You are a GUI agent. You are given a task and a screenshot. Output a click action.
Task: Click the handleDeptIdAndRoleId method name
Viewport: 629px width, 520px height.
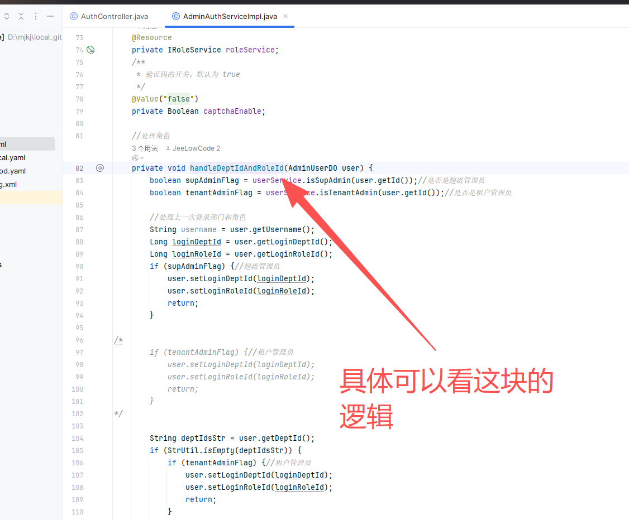(x=236, y=168)
